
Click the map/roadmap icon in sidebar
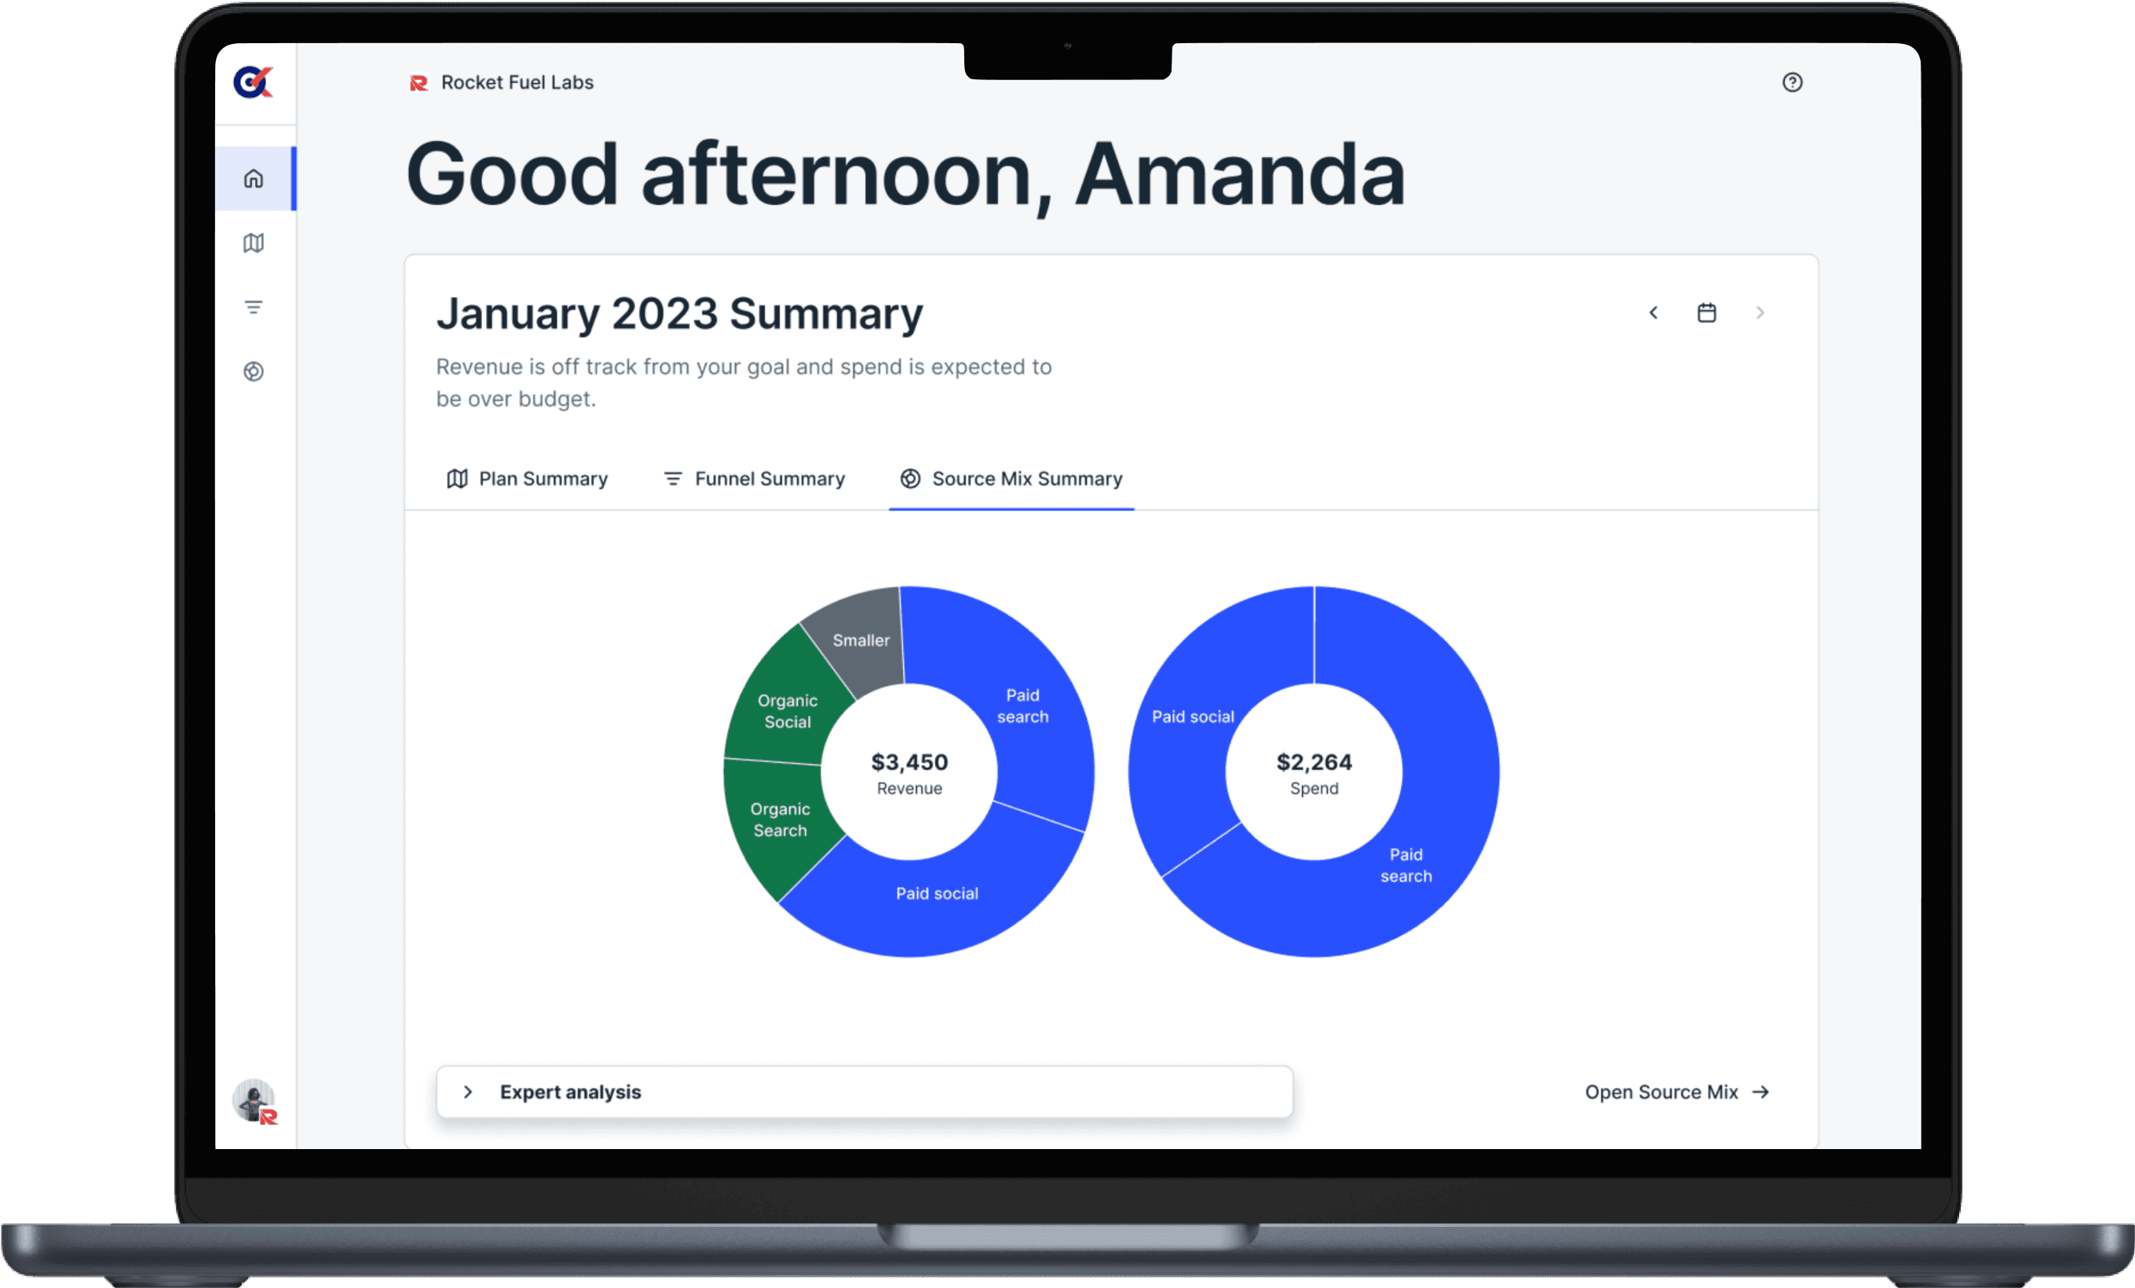(254, 243)
